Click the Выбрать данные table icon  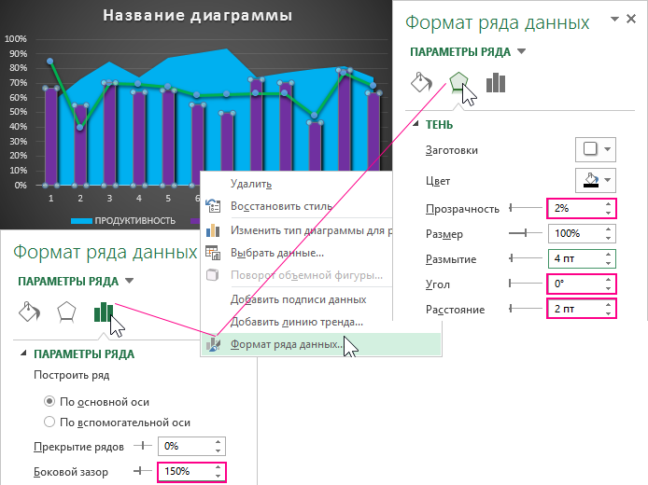(x=213, y=253)
